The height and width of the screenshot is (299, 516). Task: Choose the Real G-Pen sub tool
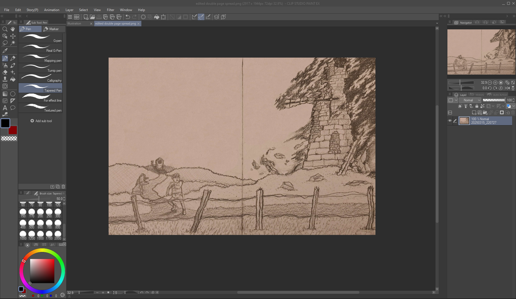coord(40,48)
